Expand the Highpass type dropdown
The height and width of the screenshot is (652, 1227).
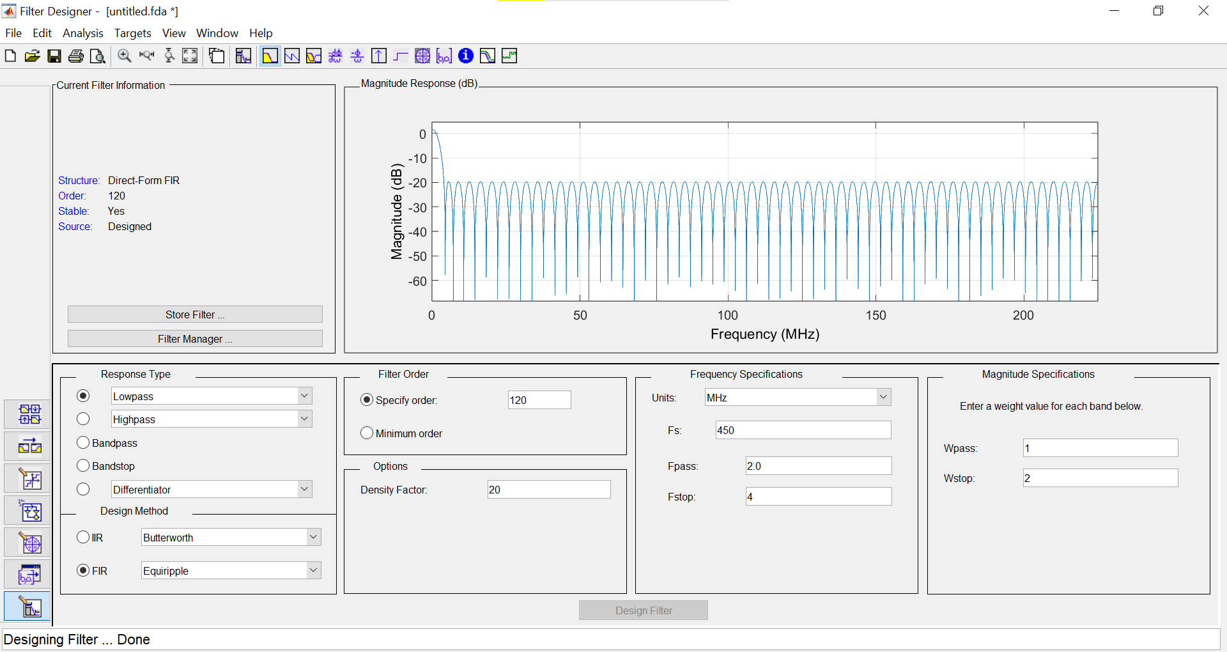point(305,419)
